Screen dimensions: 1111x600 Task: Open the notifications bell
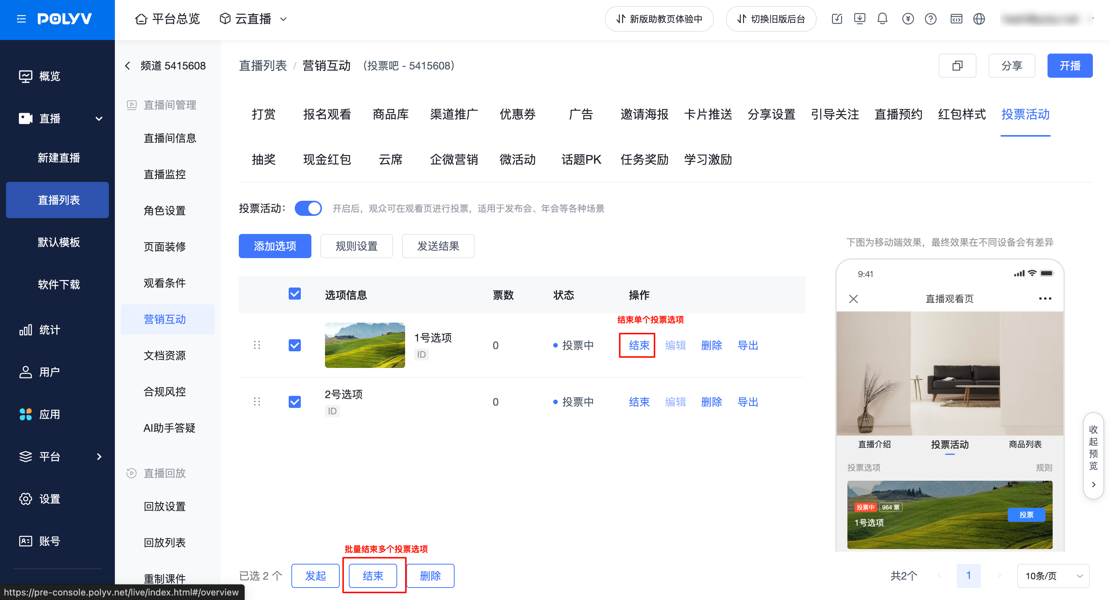coord(882,19)
